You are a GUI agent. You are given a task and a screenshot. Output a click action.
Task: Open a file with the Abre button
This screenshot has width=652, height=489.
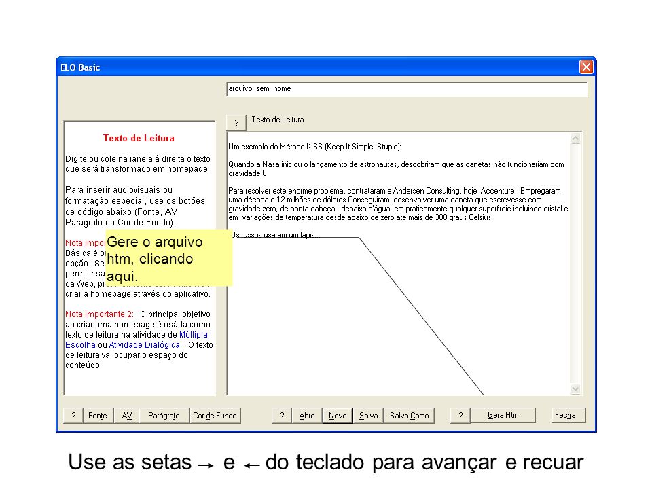pos(307,416)
